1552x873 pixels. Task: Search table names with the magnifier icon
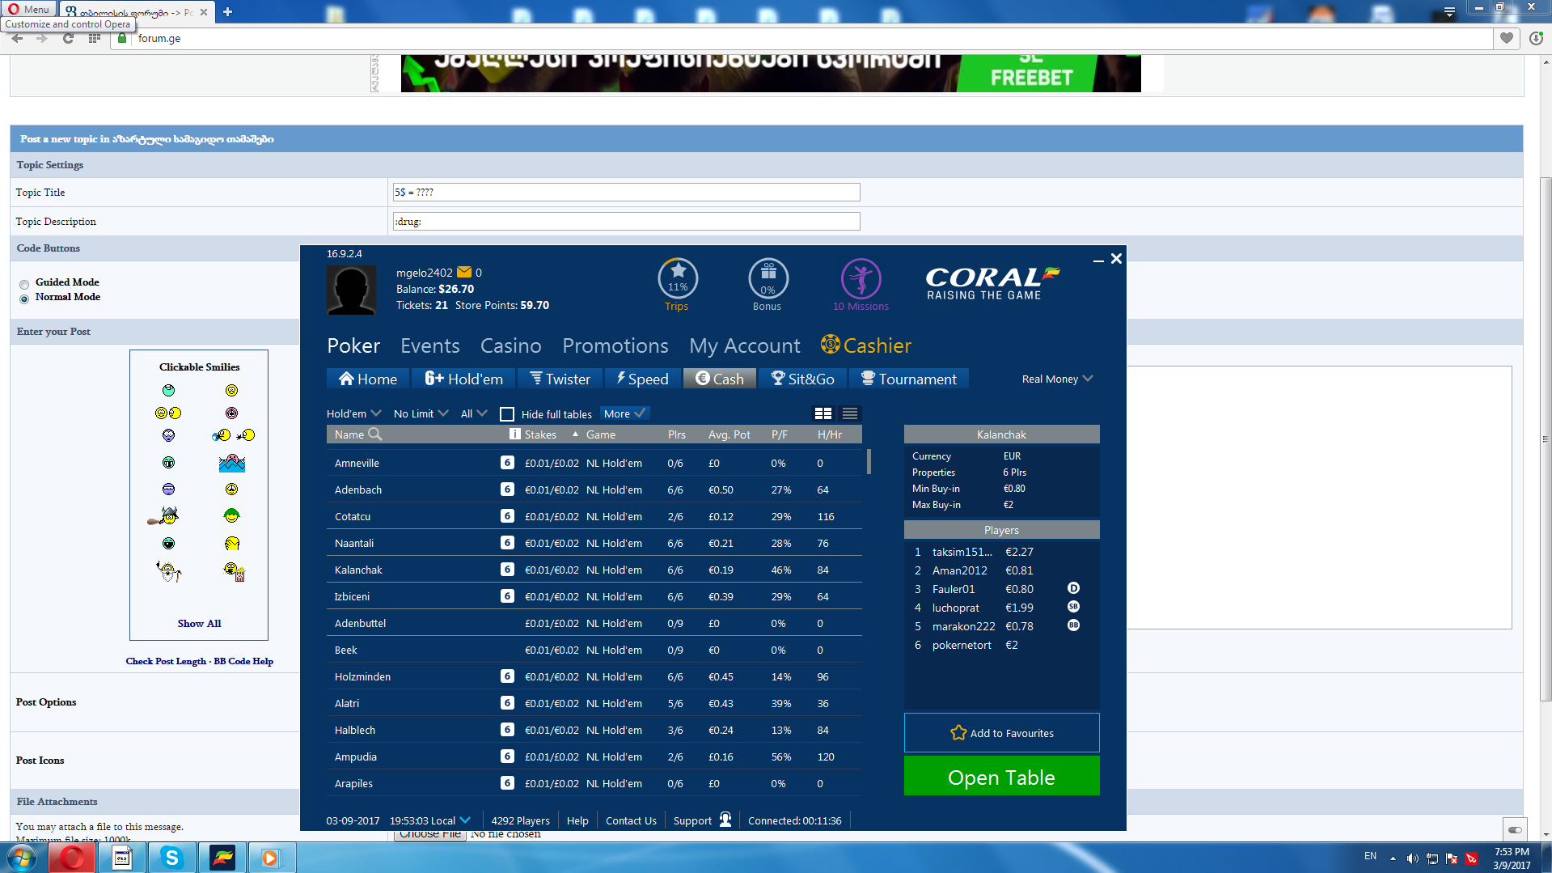point(375,434)
